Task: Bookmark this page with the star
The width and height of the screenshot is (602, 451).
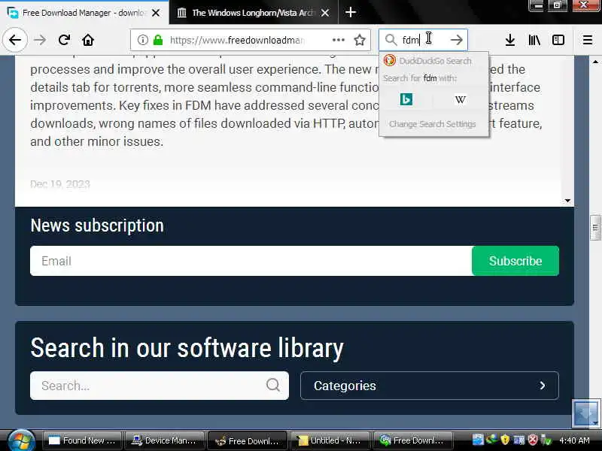Action: click(x=360, y=40)
